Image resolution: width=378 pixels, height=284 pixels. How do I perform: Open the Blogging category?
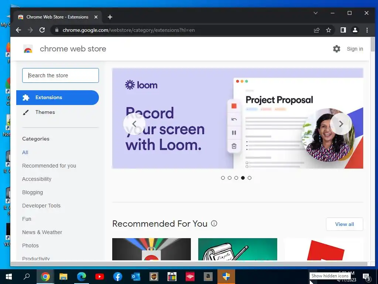[x=32, y=192]
